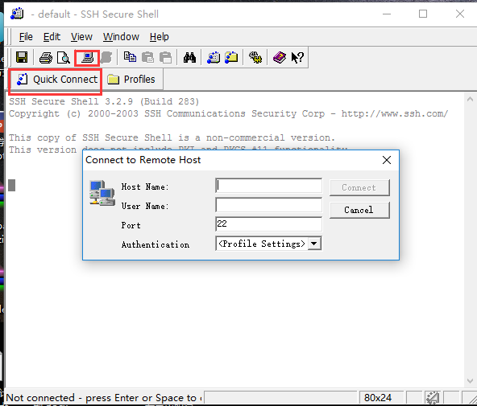Click the Connect button in dialog
The image size is (477, 406).
(x=359, y=187)
